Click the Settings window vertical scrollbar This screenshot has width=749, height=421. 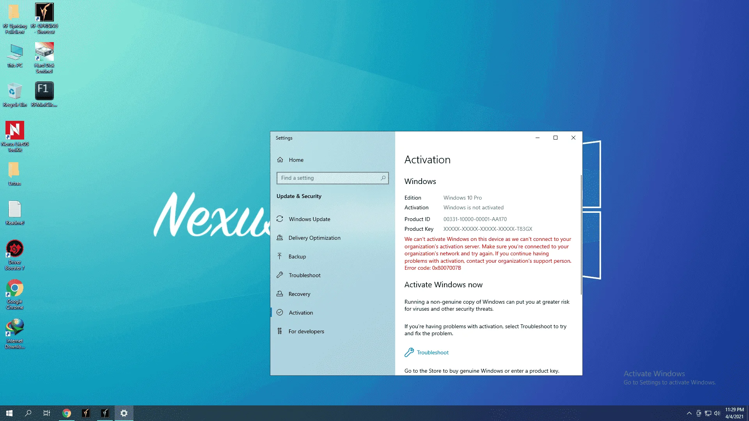coord(581,234)
